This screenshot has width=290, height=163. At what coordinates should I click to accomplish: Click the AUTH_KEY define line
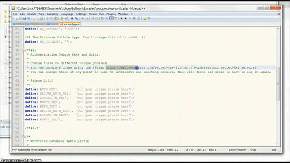click(79, 89)
